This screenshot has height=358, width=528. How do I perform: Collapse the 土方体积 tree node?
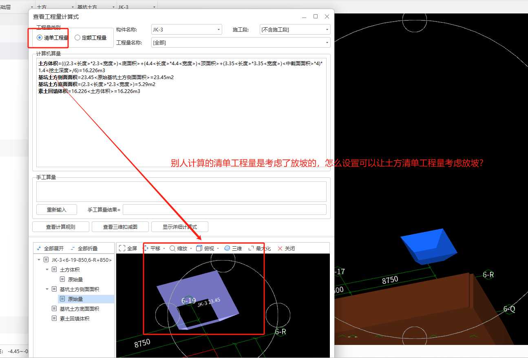(47, 270)
